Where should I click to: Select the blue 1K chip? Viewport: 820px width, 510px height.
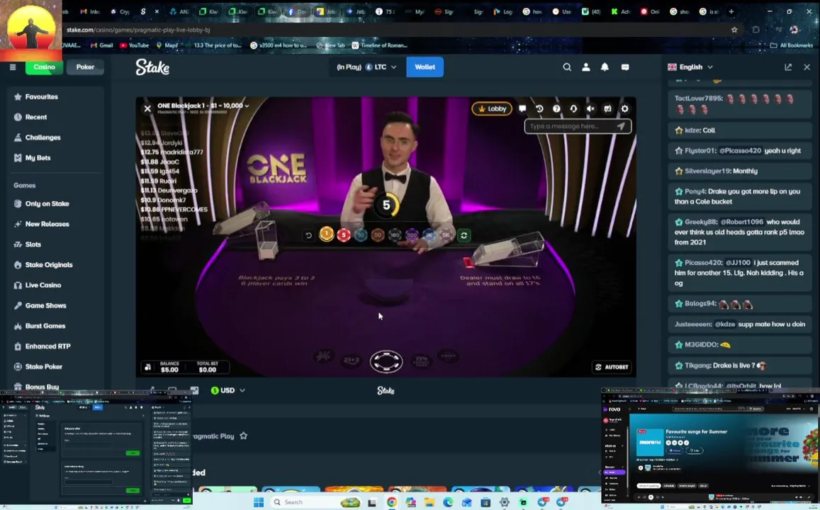coord(429,235)
